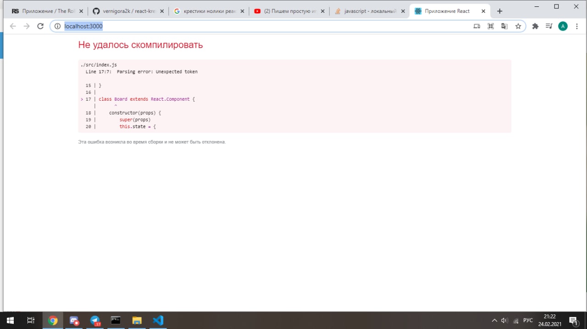The height and width of the screenshot is (329, 587).
Task: Switch to крестики нолики реак Google tab
Action: [x=209, y=11]
